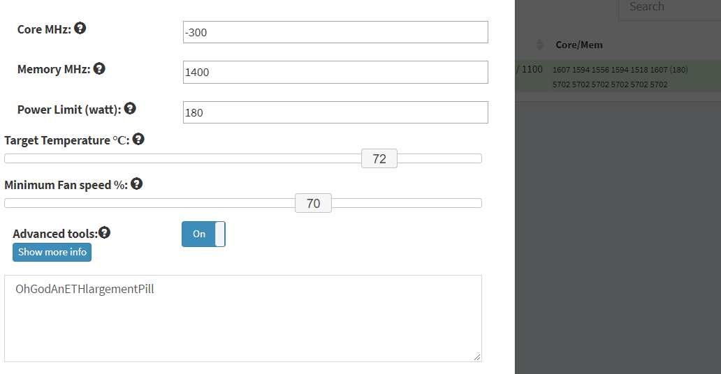Select the green row with clock values
This screenshot has width=721, height=374.
[x=618, y=76]
